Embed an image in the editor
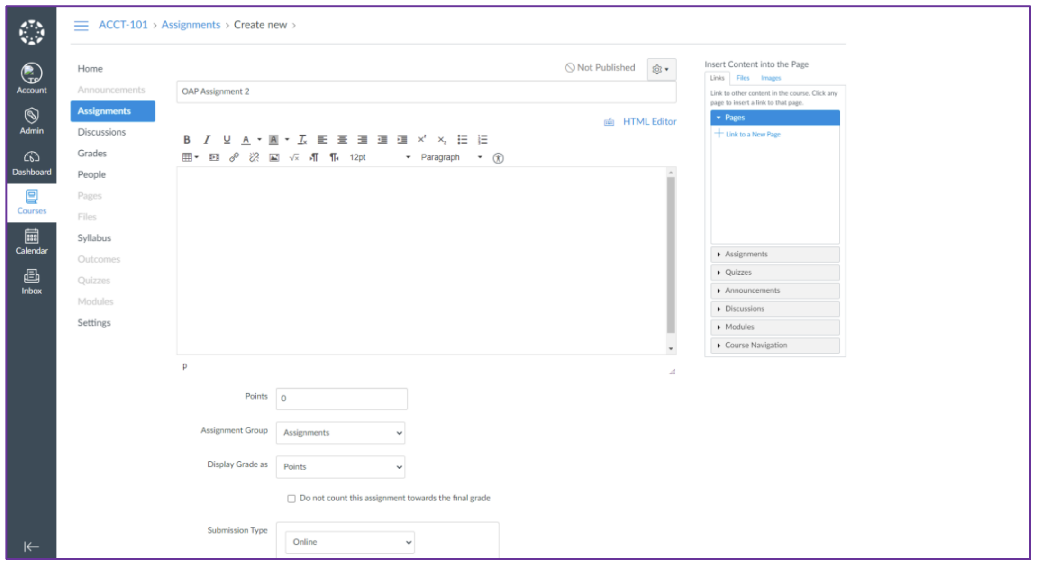 tap(274, 157)
